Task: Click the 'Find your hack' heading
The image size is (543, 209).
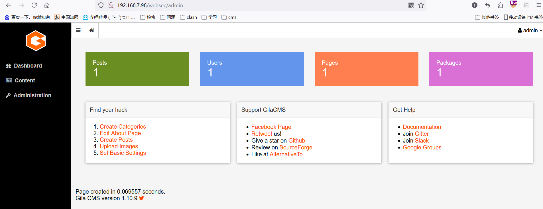Action: (109, 110)
